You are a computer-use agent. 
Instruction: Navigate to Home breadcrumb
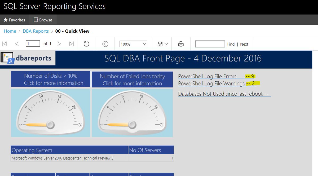coord(10,31)
